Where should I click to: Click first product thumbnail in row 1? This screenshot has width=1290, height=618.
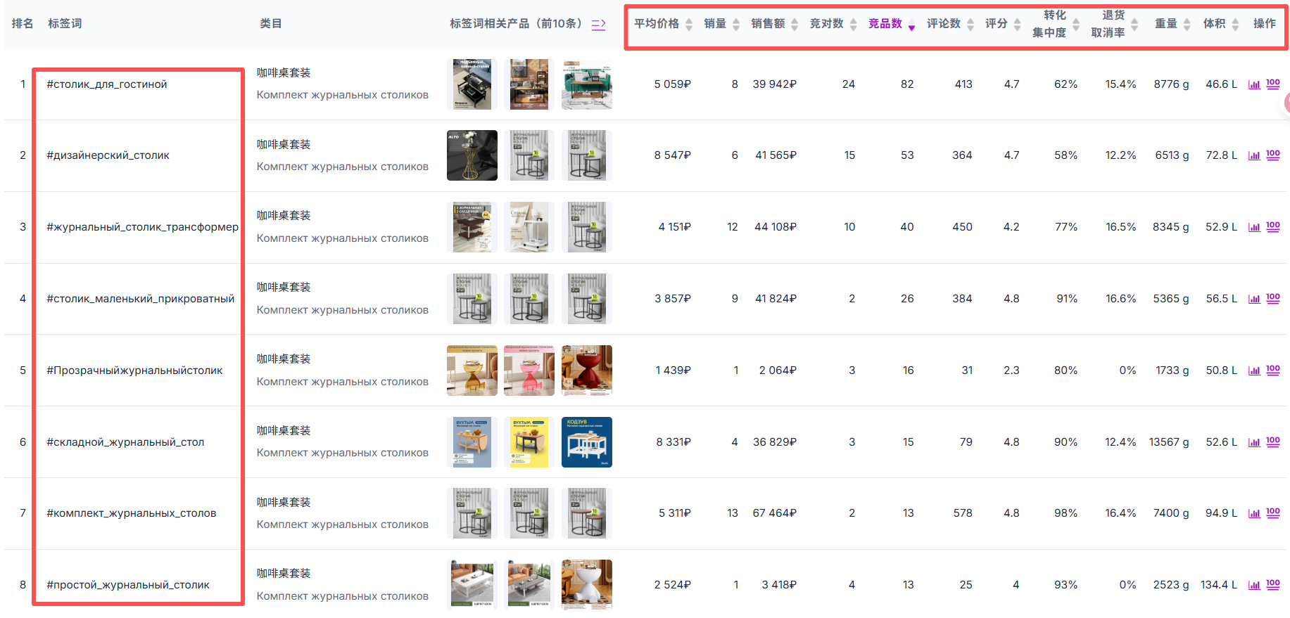(472, 84)
